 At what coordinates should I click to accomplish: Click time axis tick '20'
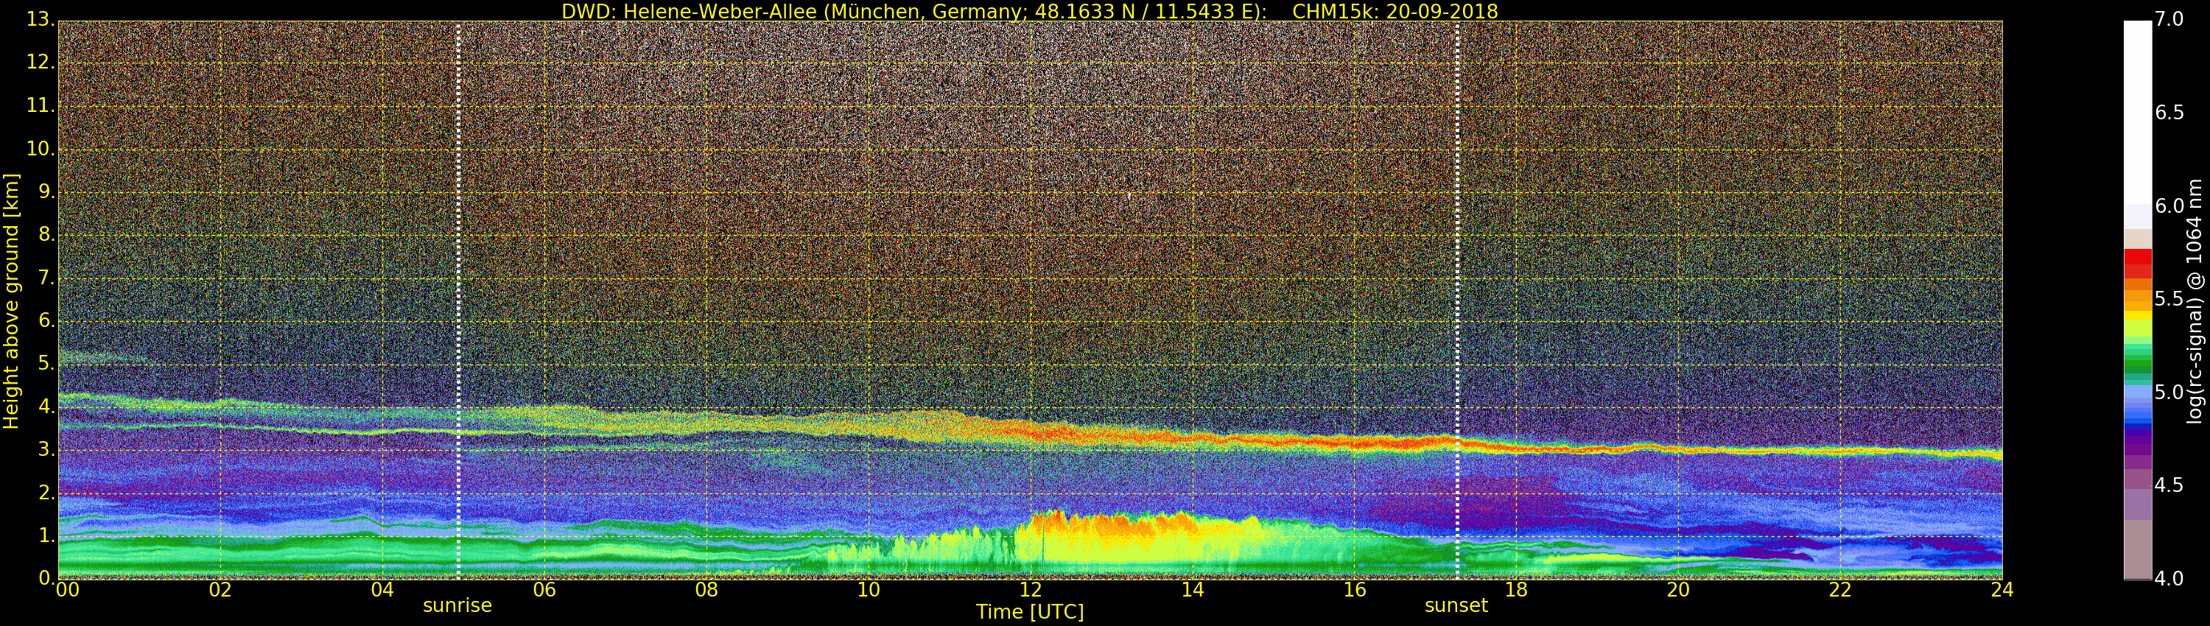coord(1678,590)
